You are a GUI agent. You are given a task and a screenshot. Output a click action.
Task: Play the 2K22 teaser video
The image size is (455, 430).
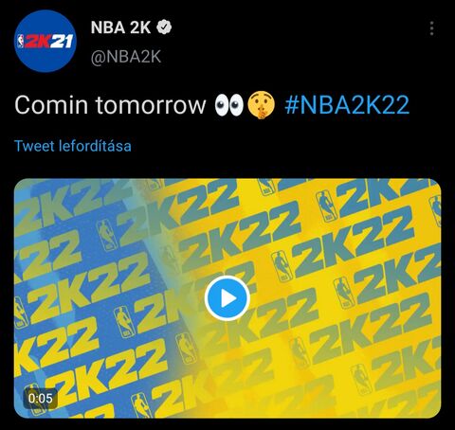point(227,298)
